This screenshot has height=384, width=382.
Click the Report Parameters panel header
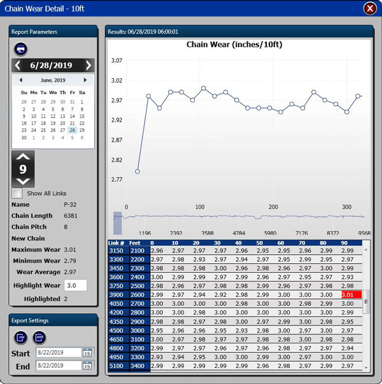coord(53,32)
